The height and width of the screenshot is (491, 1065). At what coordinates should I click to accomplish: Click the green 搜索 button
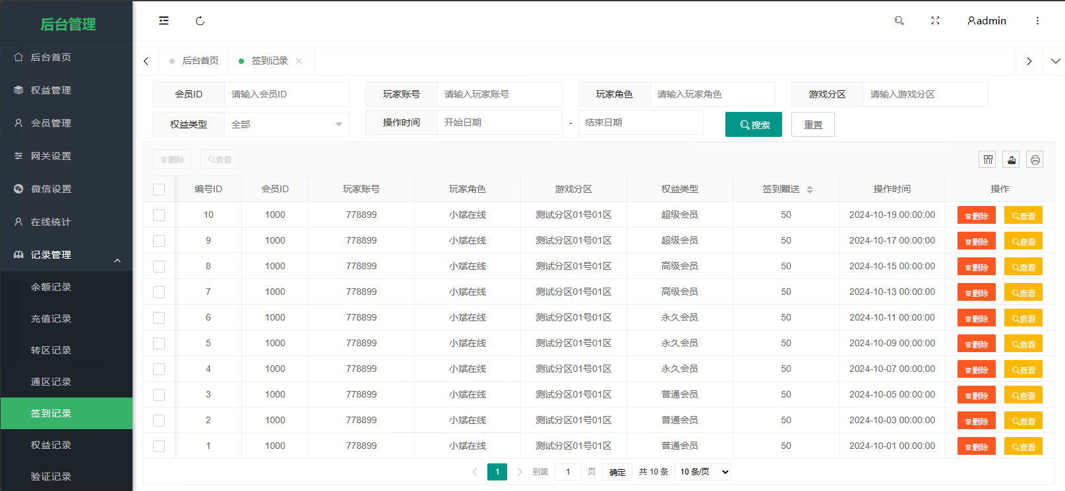pos(754,124)
